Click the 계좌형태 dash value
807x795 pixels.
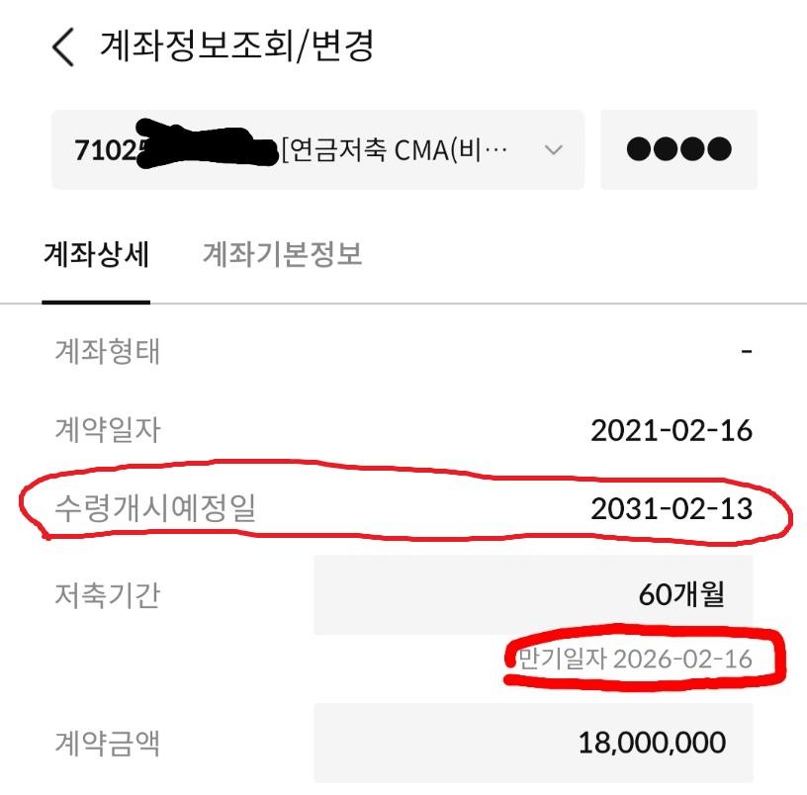[747, 351]
